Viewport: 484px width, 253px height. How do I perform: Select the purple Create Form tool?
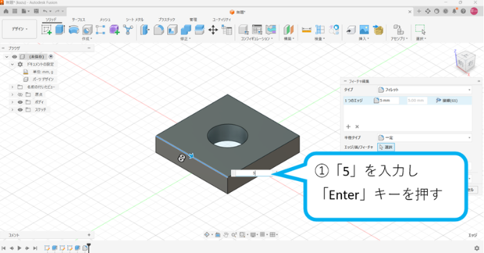point(114,30)
